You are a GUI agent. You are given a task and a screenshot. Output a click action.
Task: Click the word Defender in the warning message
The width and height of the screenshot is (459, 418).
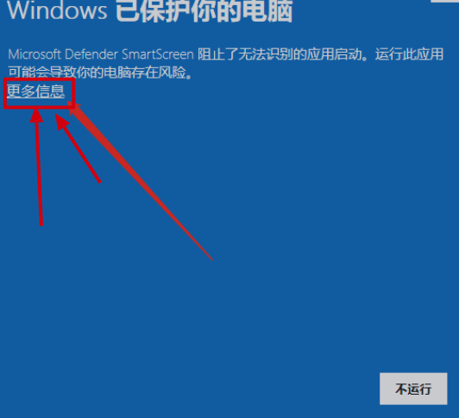click(x=91, y=54)
